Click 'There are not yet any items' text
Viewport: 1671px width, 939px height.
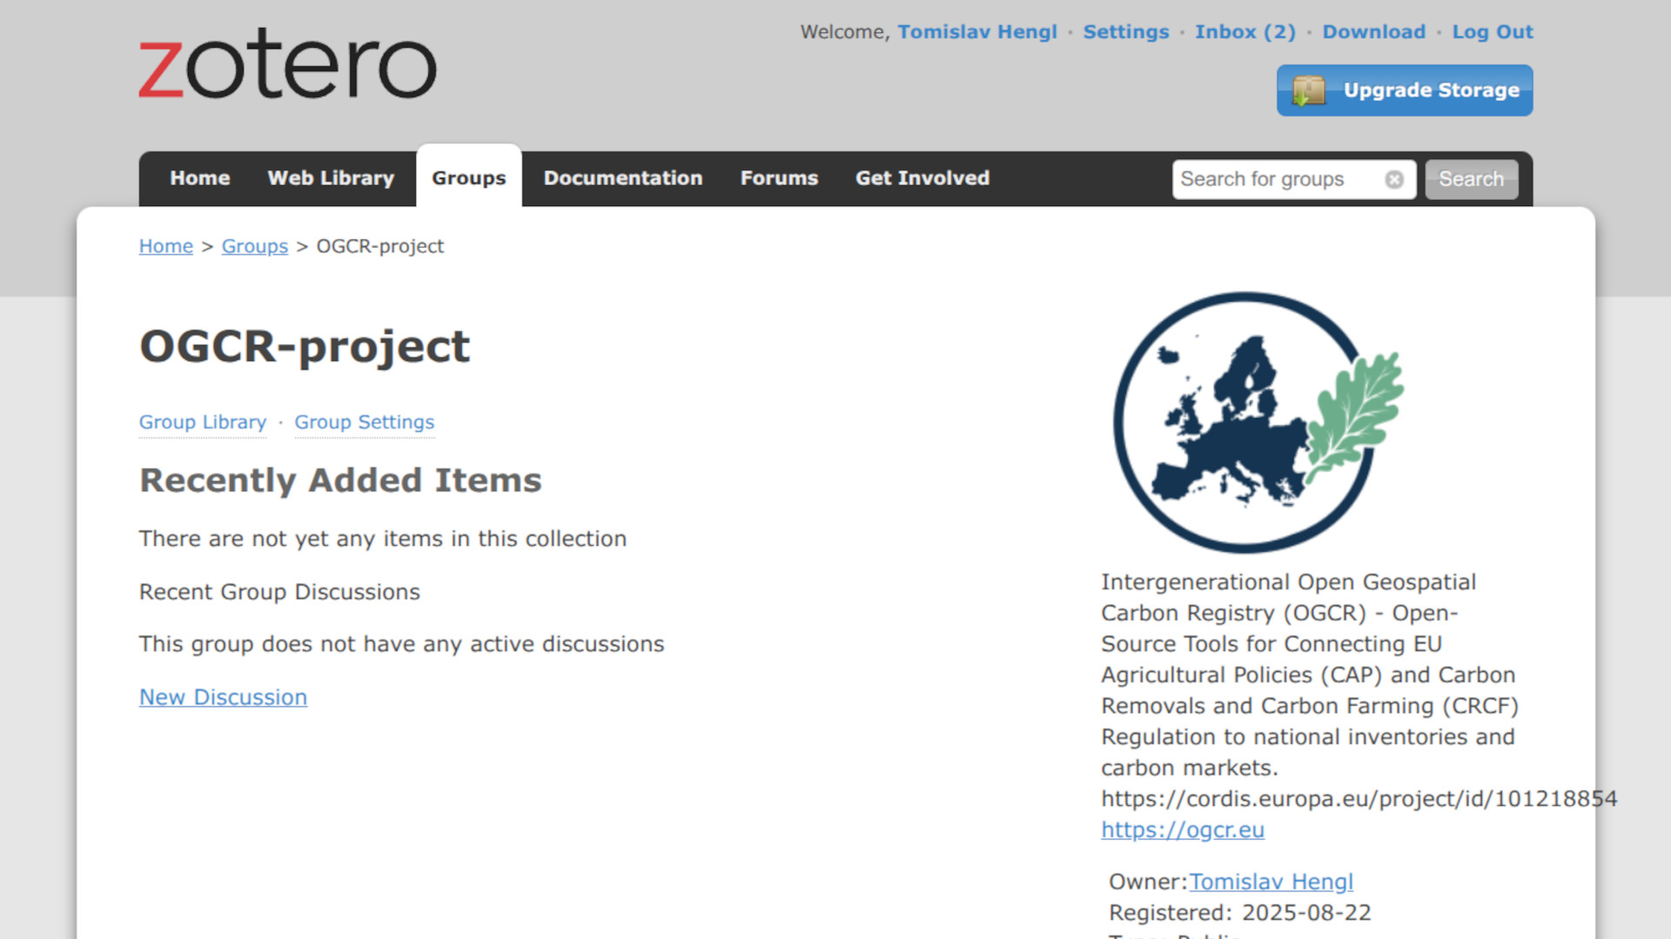click(x=383, y=539)
